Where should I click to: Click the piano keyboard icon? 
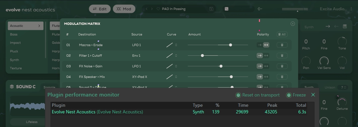pos(345,27)
